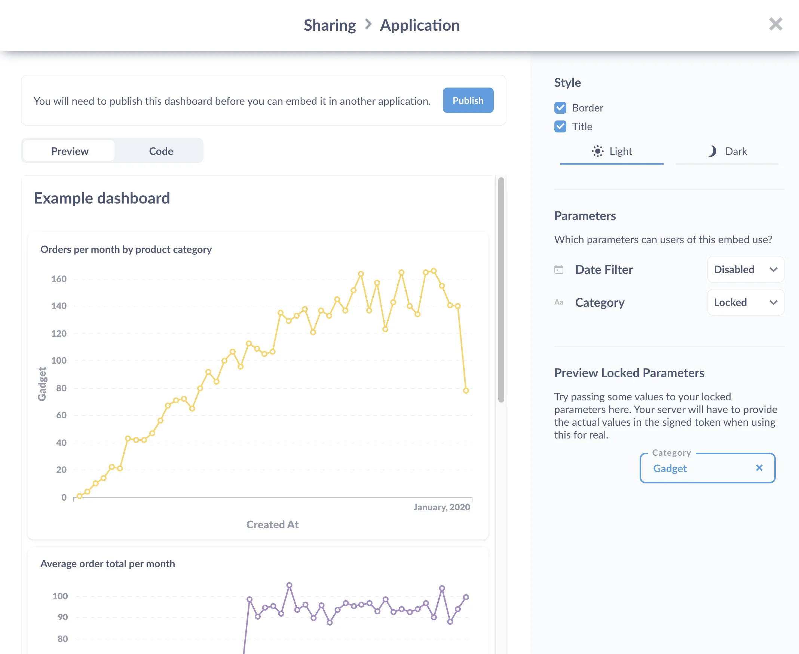
Task: Click the sun icon for Light theme
Action: point(597,151)
